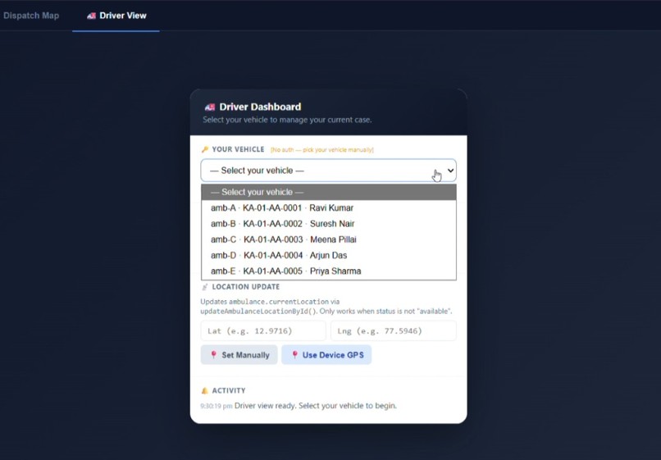Click the Driver Dashboard title text
661x460 pixels.
(x=260, y=107)
